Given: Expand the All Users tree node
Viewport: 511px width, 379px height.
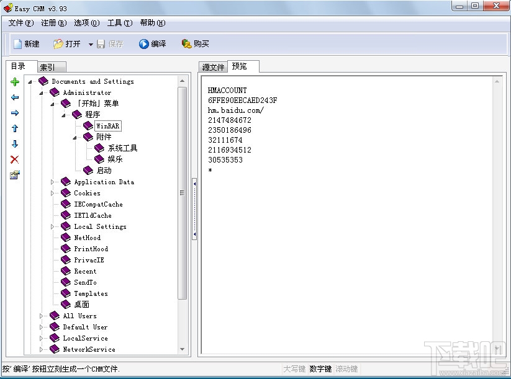Looking at the screenshot, I should click(x=41, y=316).
